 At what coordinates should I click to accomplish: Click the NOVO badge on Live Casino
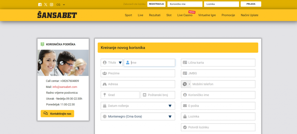coord(192,12)
